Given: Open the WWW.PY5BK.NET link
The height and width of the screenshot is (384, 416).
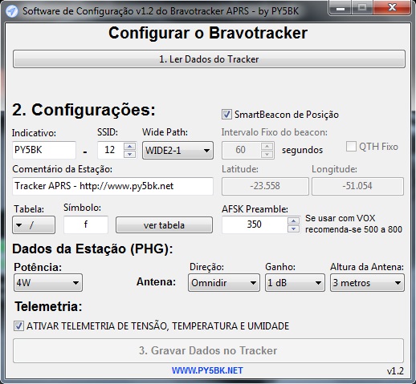Looking at the screenshot, I should (x=207, y=370).
